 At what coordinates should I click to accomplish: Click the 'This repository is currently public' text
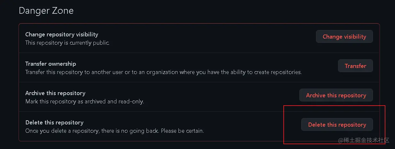67,43
